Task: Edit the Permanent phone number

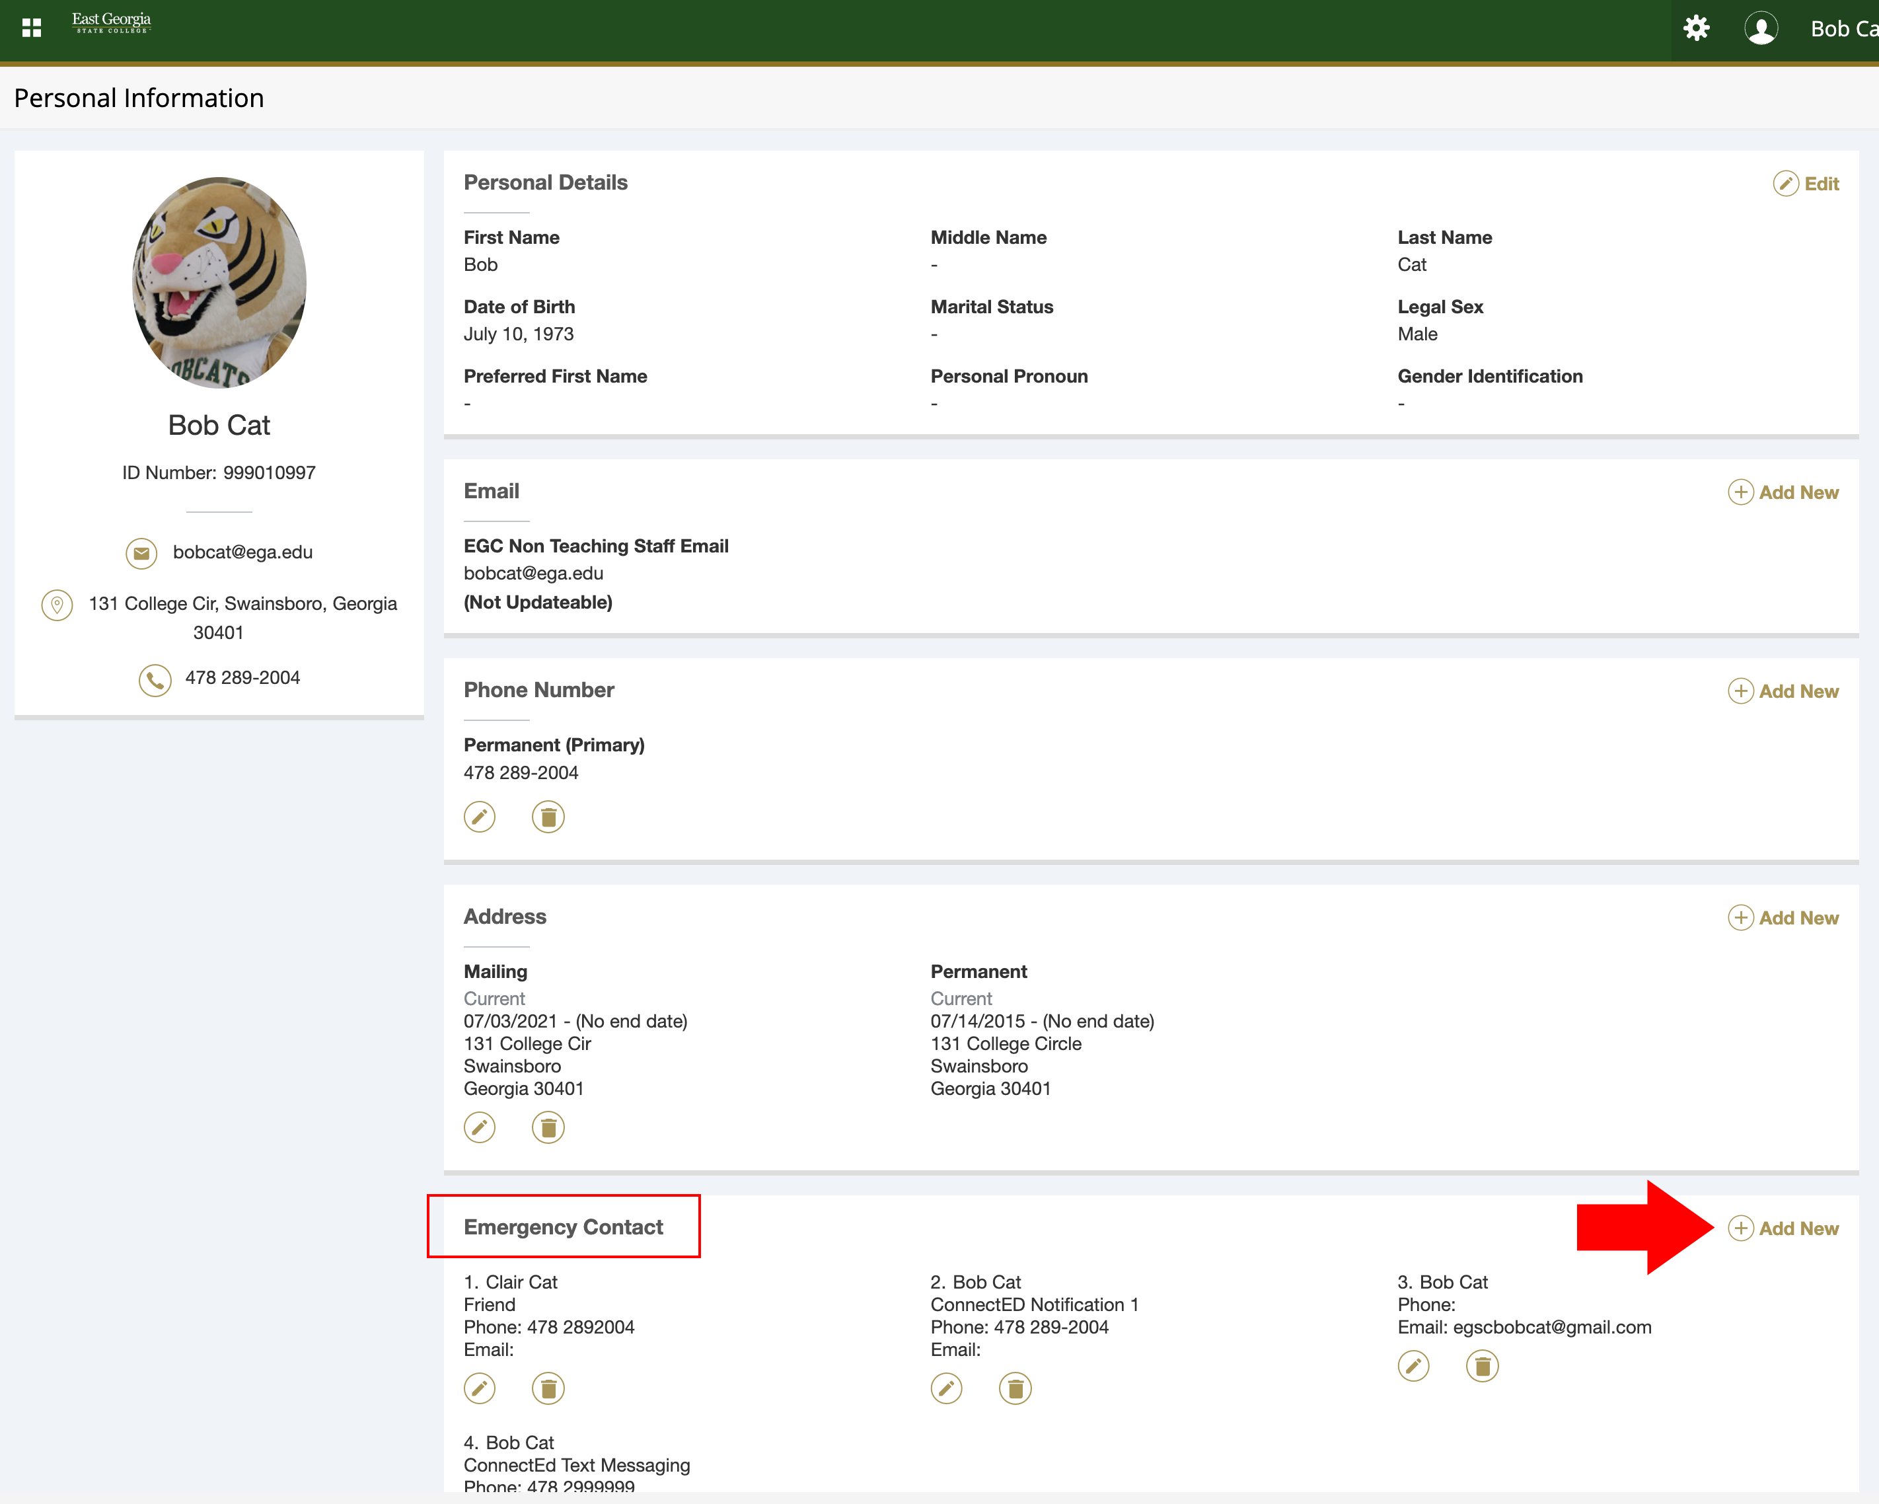Action: pyautogui.click(x=480, y=817)
